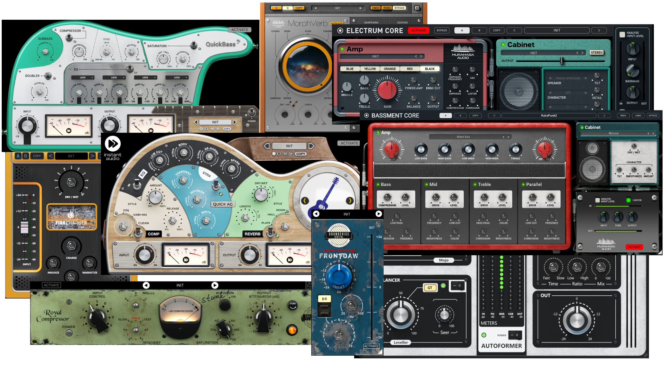Disable the Bassment Parallel band LED
The height and width of the screenshot is (374, 666).
[523, 185]
